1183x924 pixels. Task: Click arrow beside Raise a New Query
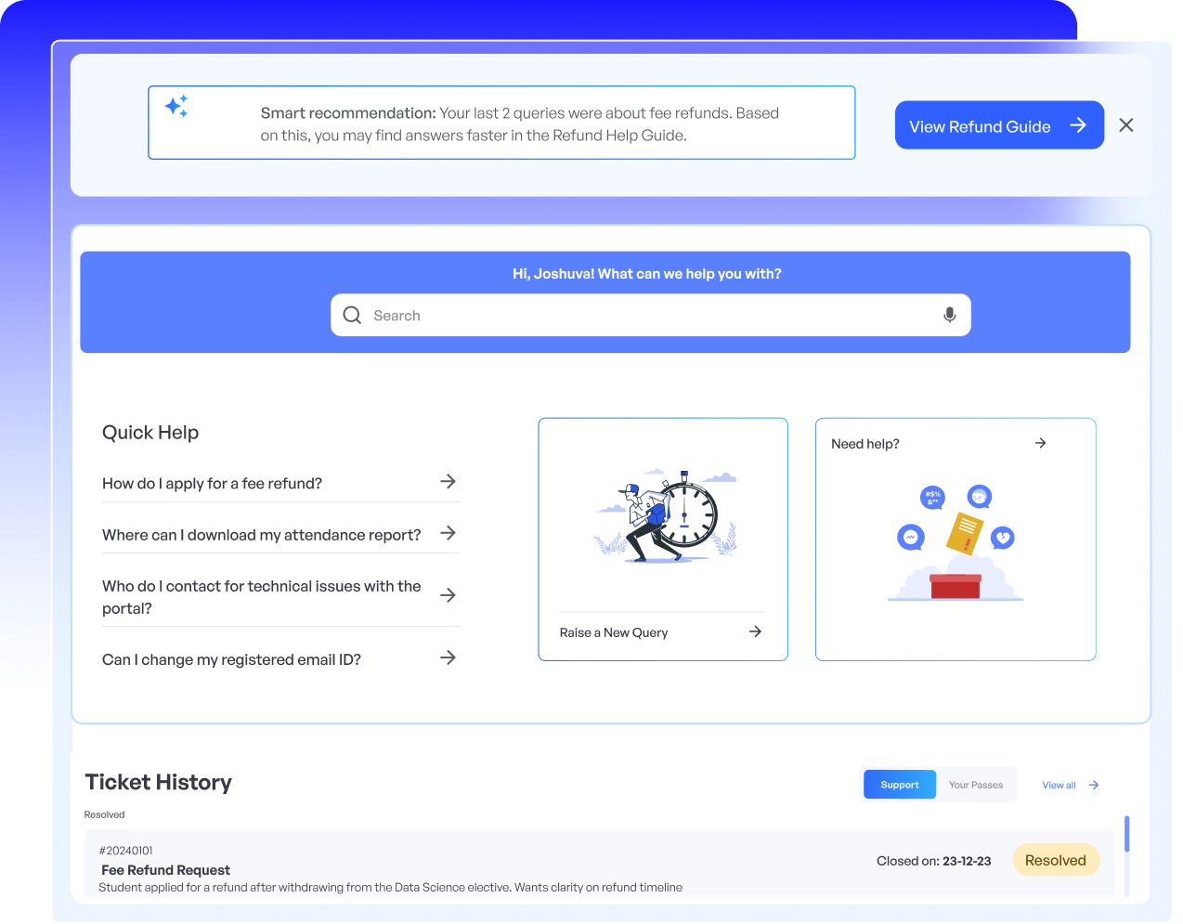[755, 631]
